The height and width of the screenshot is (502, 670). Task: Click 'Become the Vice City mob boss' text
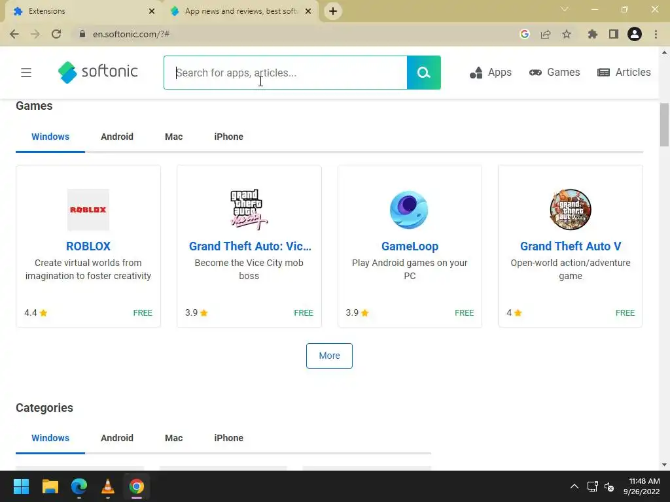pos(249,269)
